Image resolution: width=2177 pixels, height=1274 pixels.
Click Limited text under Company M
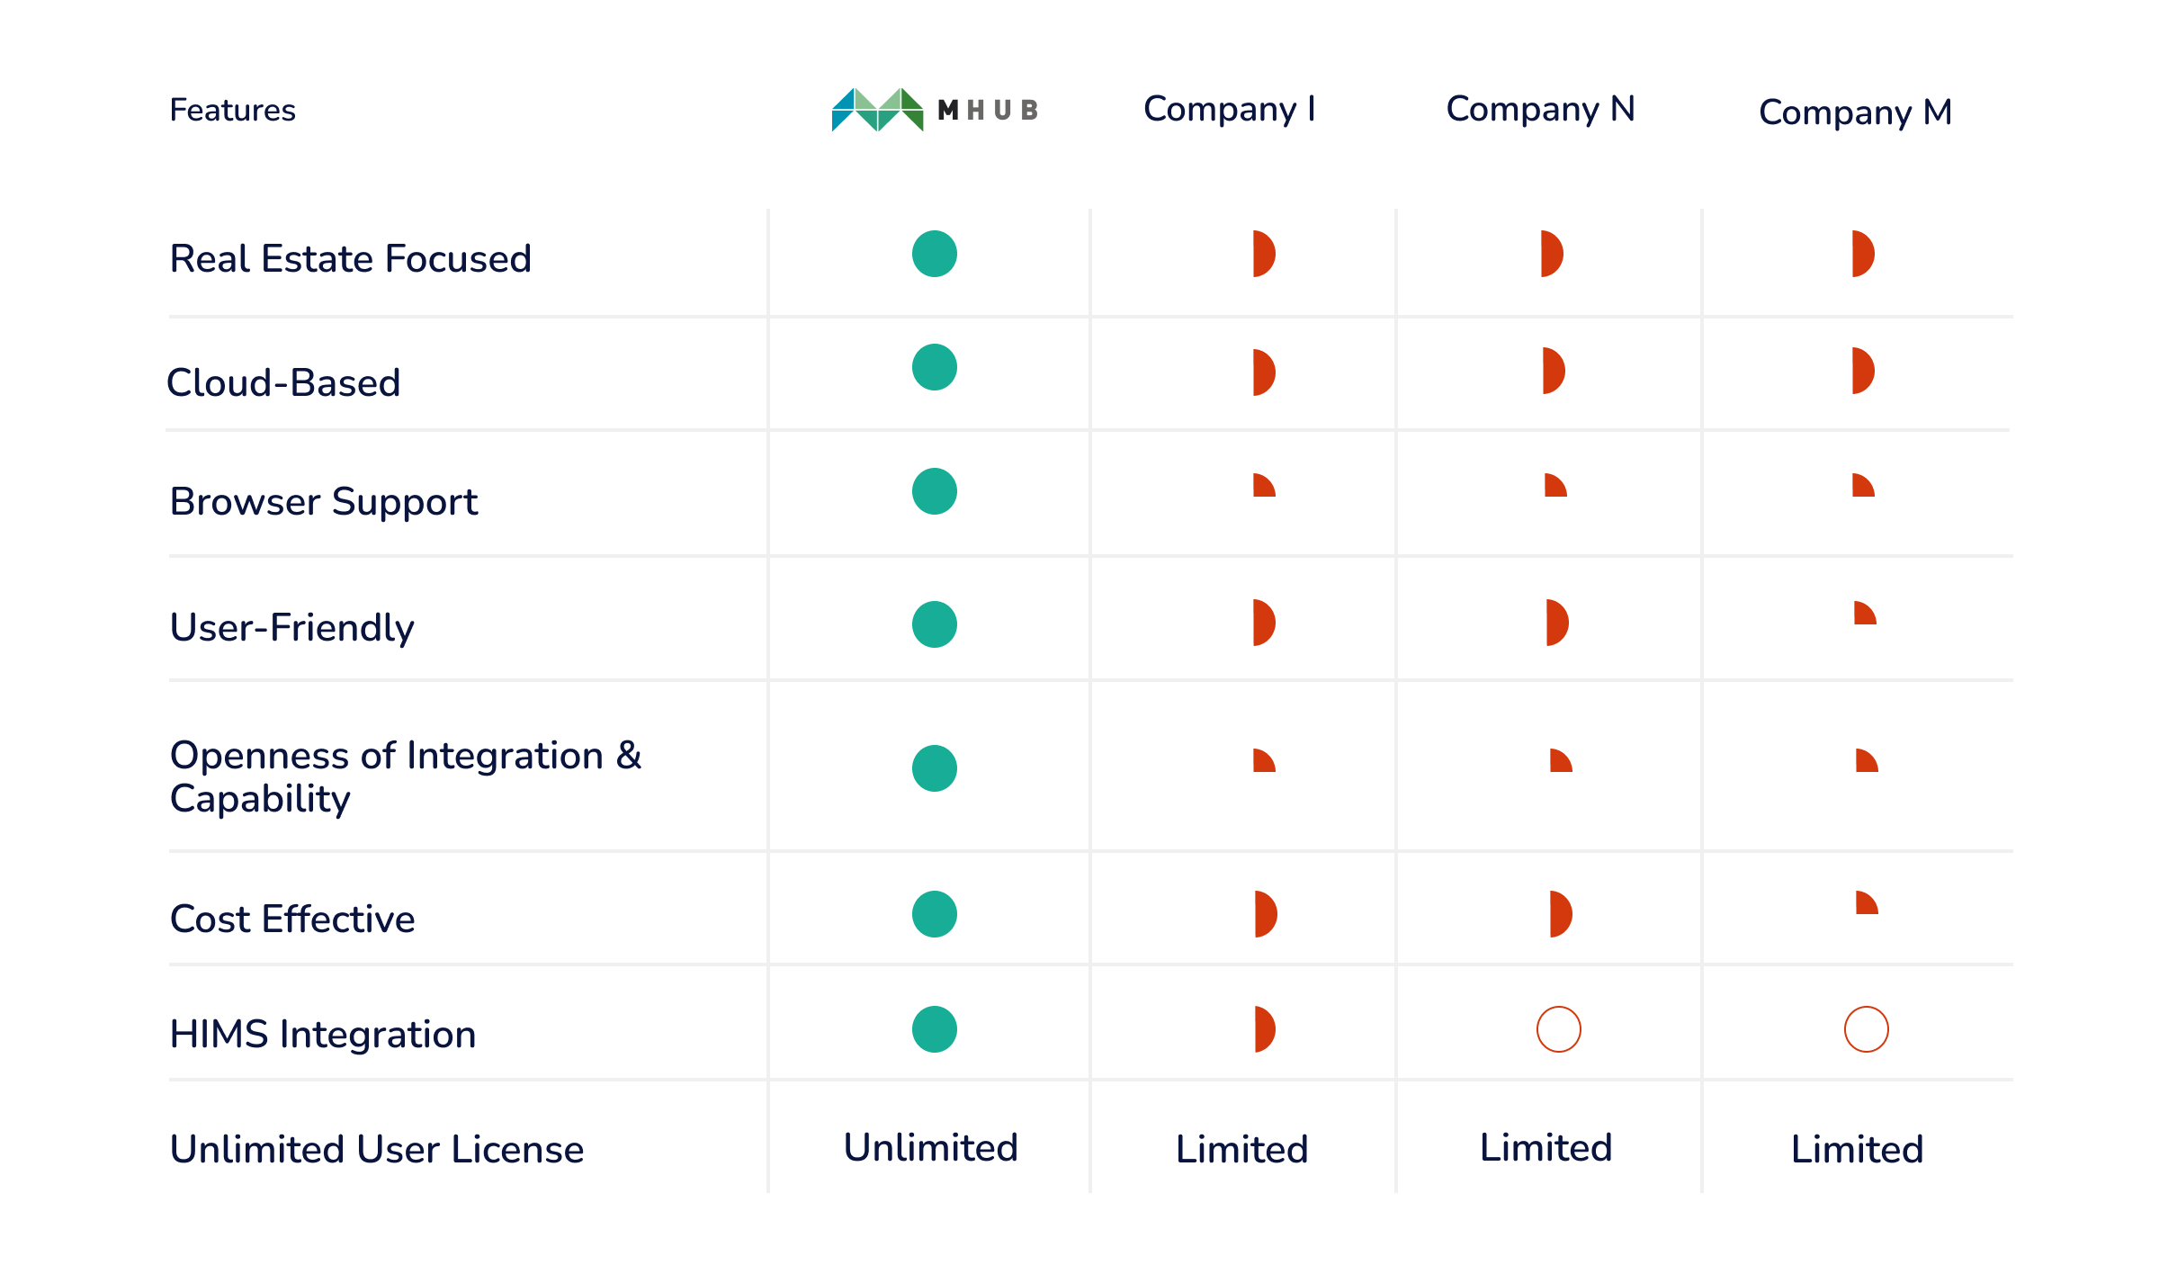(1857, 1150)
